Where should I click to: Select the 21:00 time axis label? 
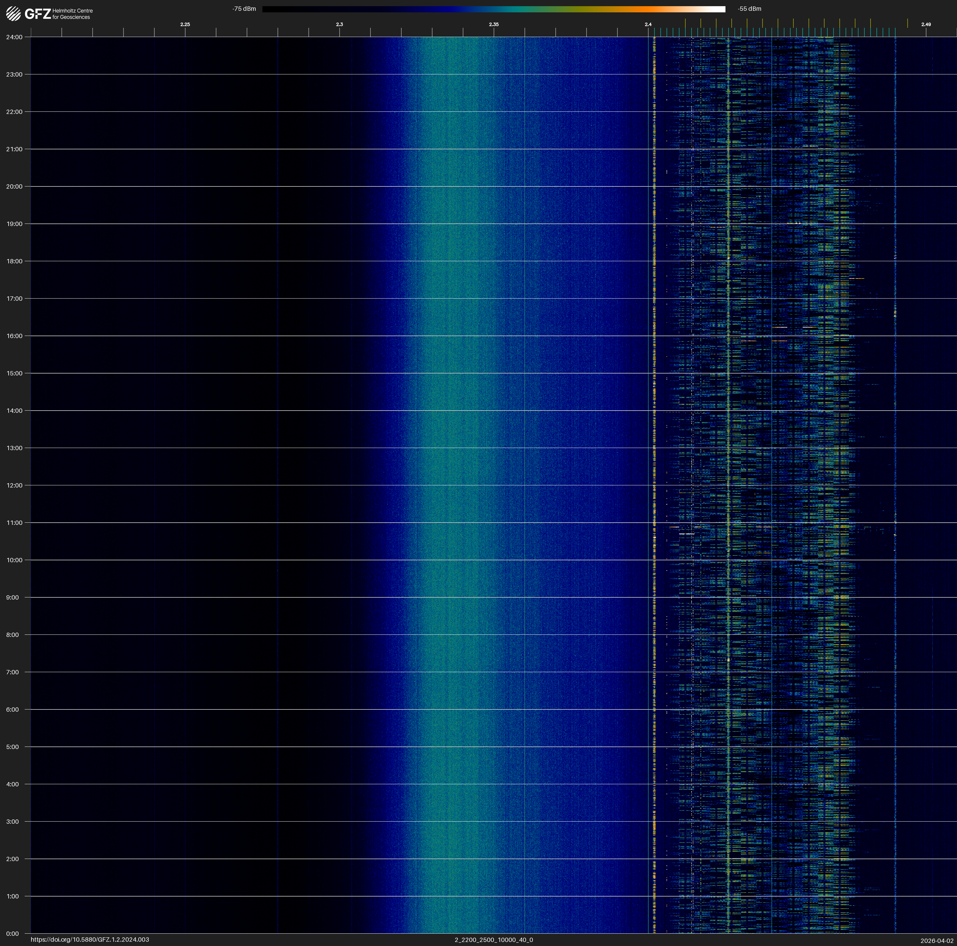tap(15, 149)
